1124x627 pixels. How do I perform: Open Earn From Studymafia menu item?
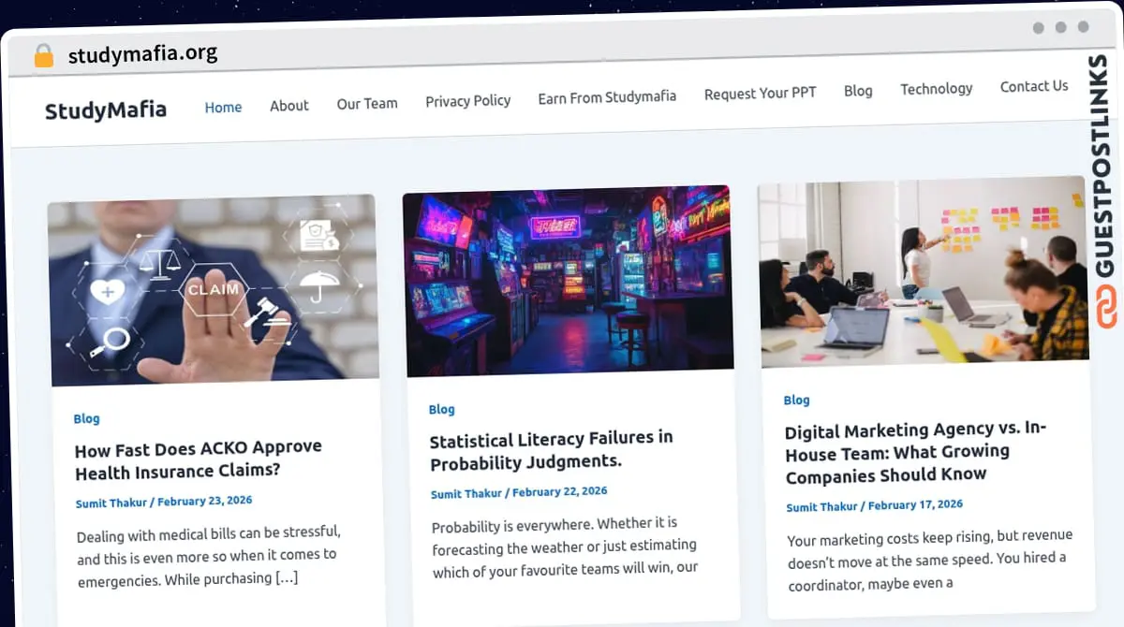pyautogui.click(x=607, y=97)
